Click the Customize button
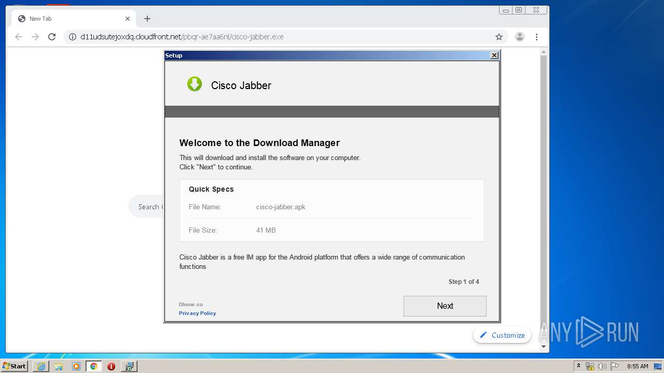 tap(502, 335)
